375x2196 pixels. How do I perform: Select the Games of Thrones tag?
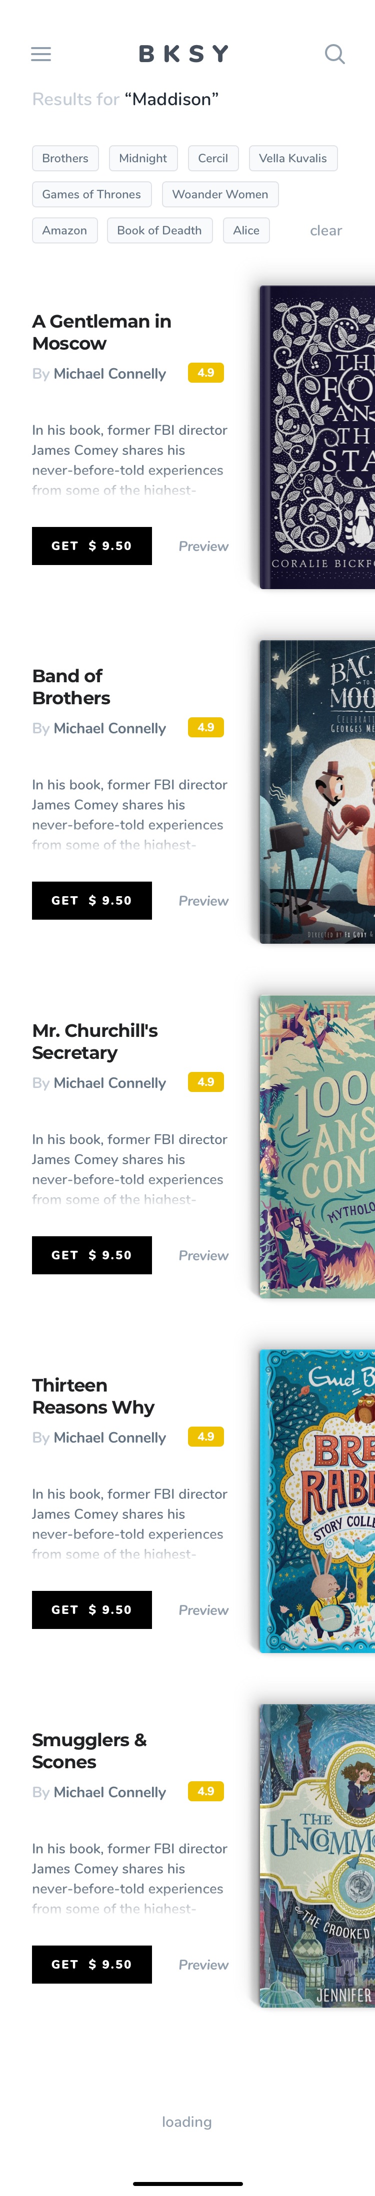point(92,194)
